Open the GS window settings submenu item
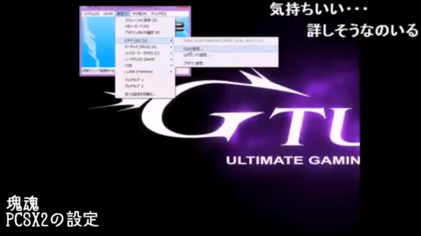 226,55
